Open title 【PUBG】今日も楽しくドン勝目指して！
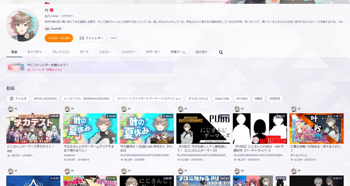350x186 pixels. [x=202, y=148]
